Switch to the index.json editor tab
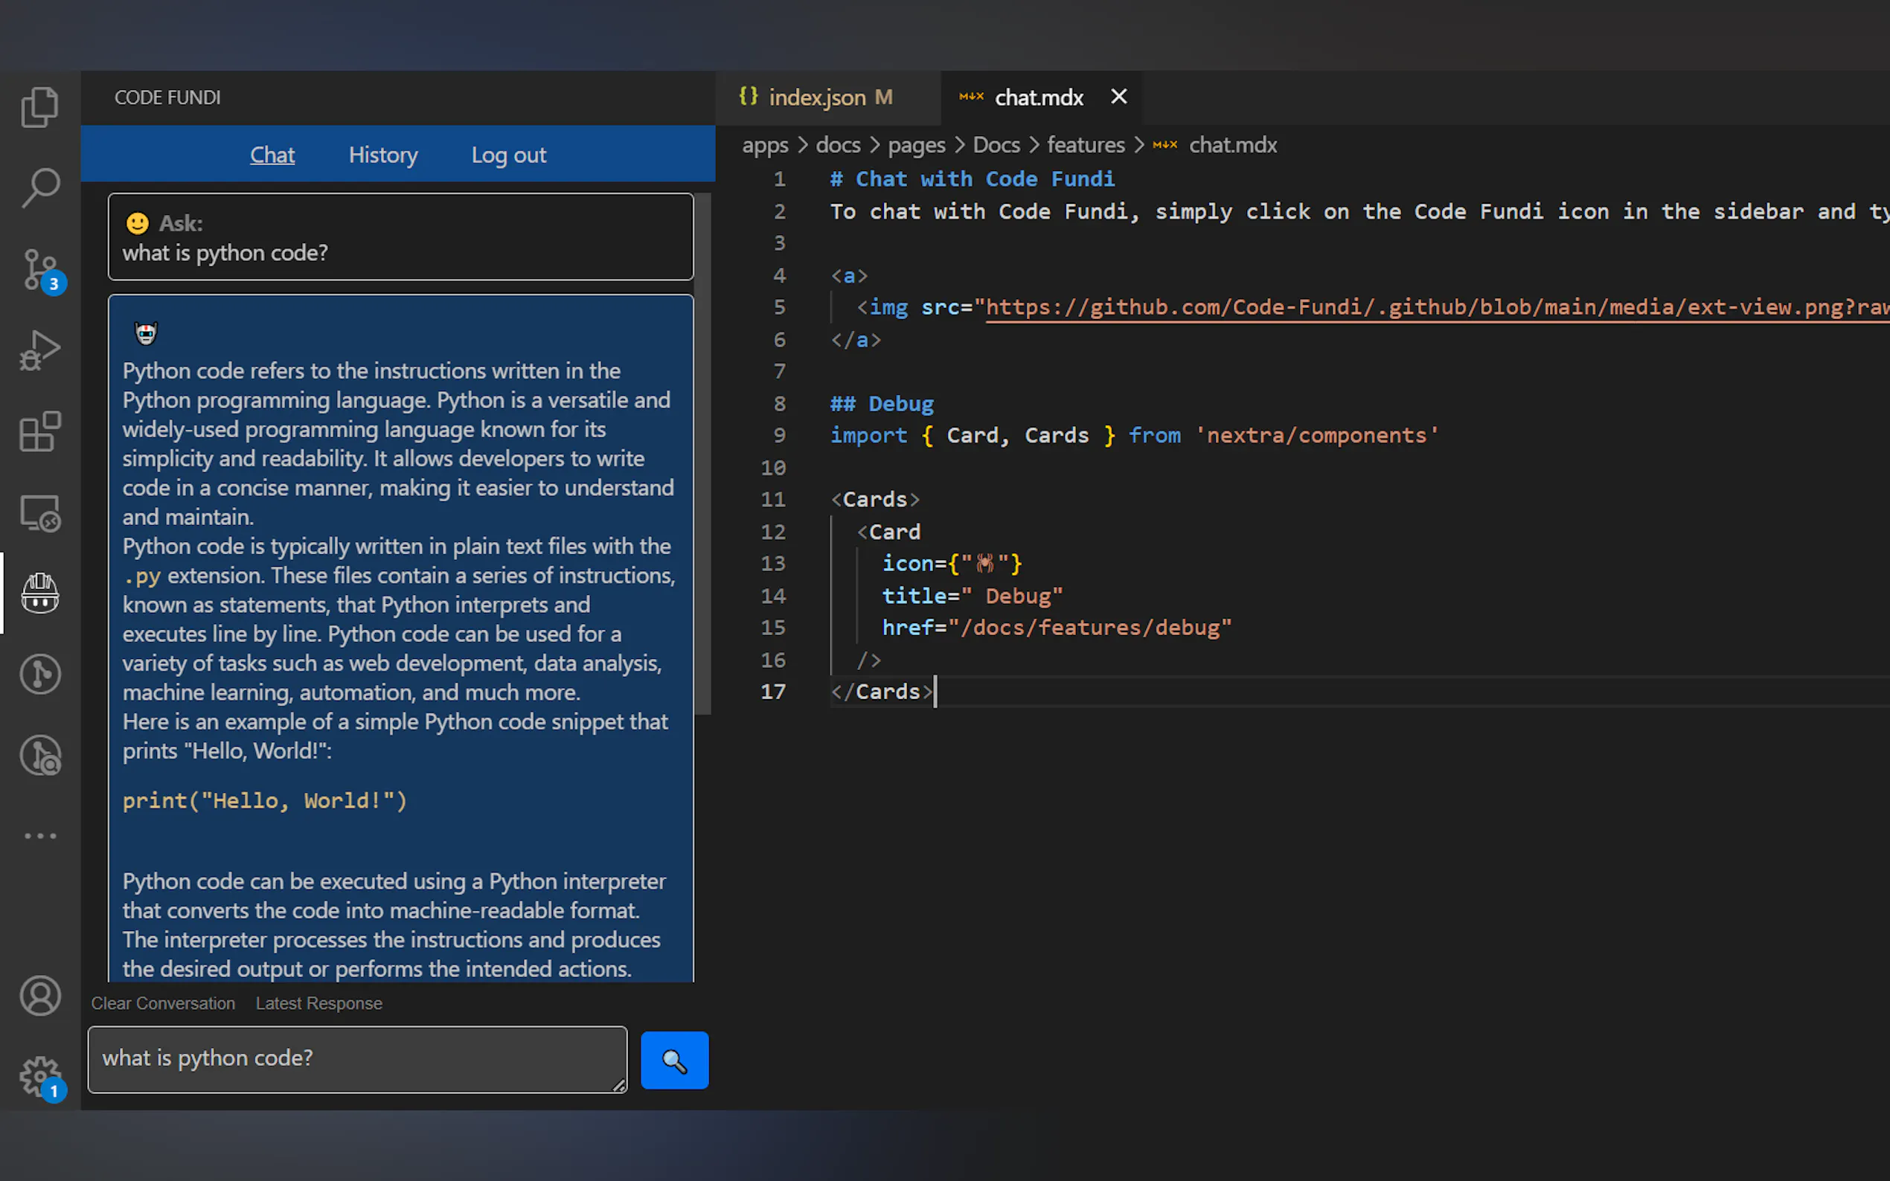 point(828,97)
